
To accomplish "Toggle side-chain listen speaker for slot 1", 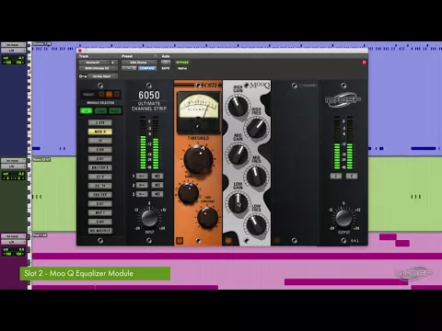I will [x=157, y=176].
